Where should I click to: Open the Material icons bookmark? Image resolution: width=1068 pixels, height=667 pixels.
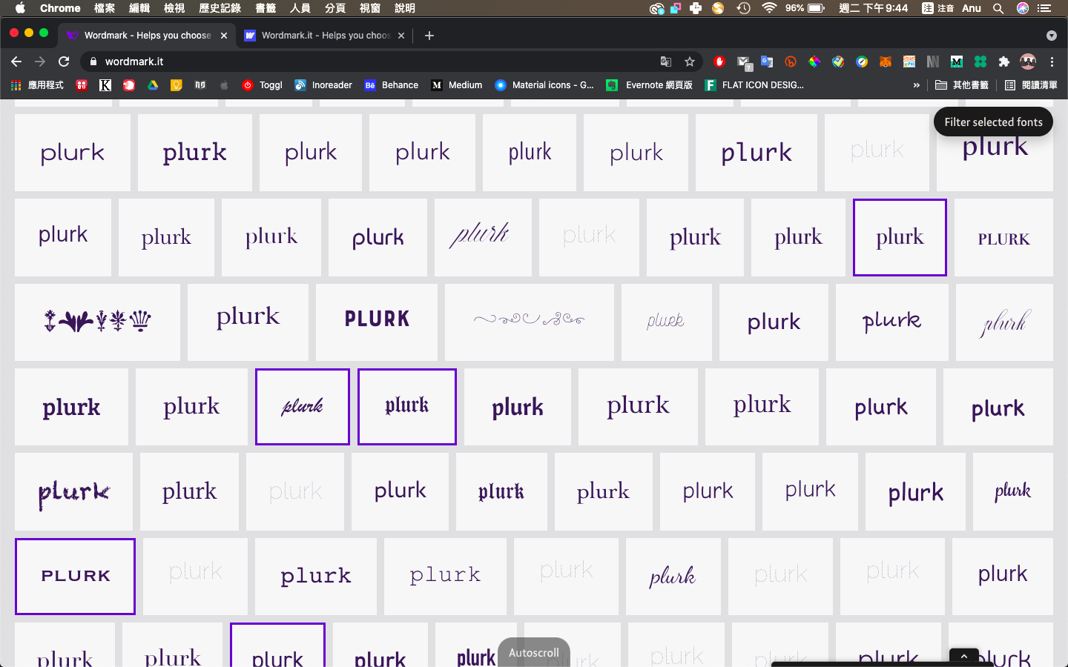coord(544,85)
